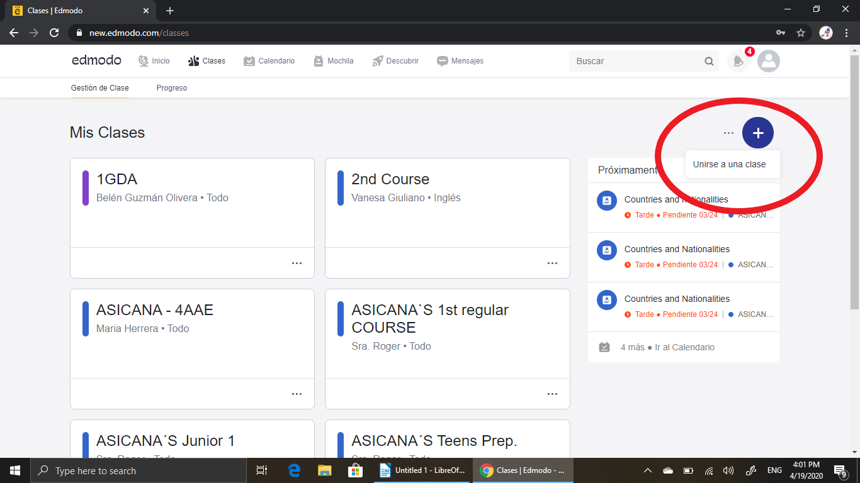Viewport: 860px width, 483px height.
Task: Expand options on ASICANA - 4AAE card
Action: click(297, 394)
